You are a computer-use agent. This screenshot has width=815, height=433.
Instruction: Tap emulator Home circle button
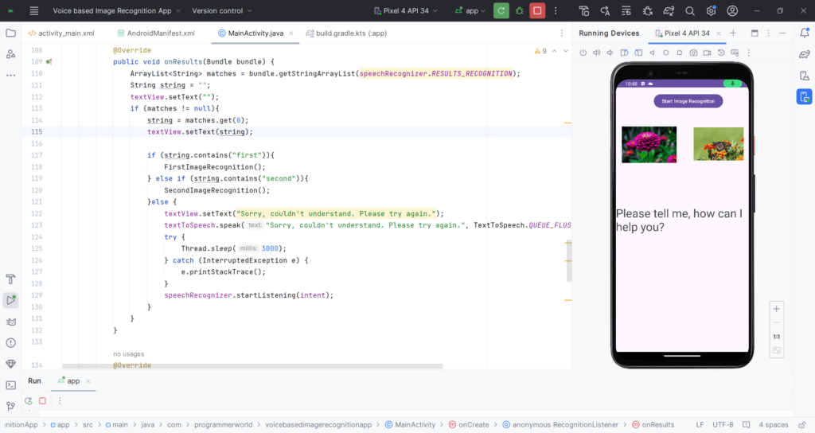click(x=666, y=53)
